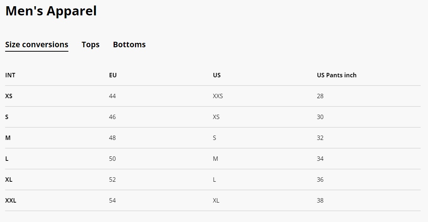Click pants inch value 36
This screenshot has height=222, width=428.
pyautogui.click(x=320, y=180)
